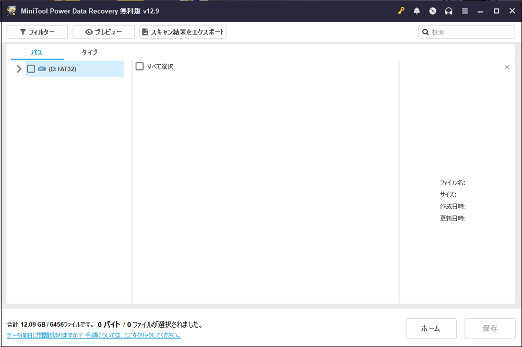522x347 pixels.
Task: Click the サイズ: label
Action: pyautogui.click(x=448, y=194)
